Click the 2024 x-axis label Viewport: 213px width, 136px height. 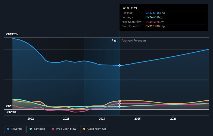pyautogui.click(x=102, y=119)
